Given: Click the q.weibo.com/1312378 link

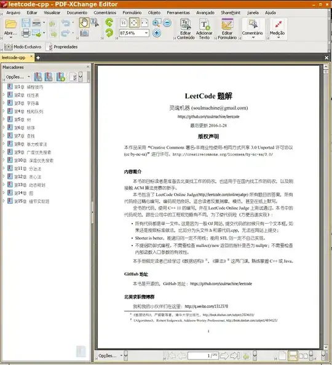Looking at the screenshot, I should pos(206,307).
